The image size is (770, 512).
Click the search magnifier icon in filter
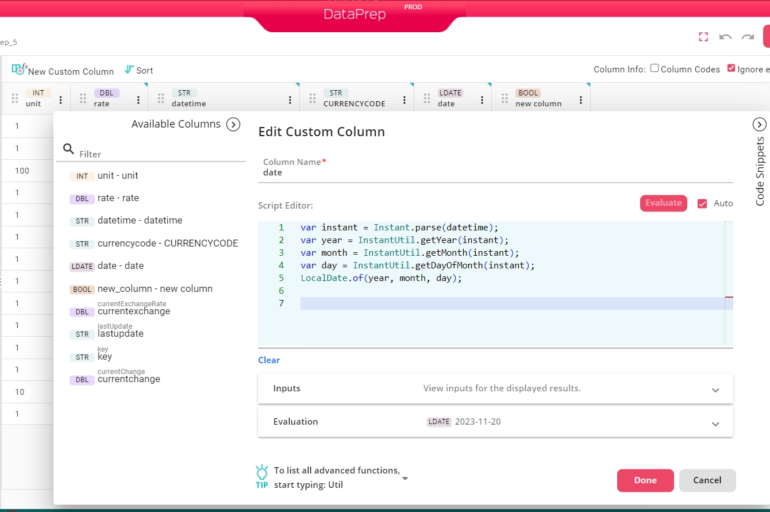pyautogui.click(x=68, y=149)
